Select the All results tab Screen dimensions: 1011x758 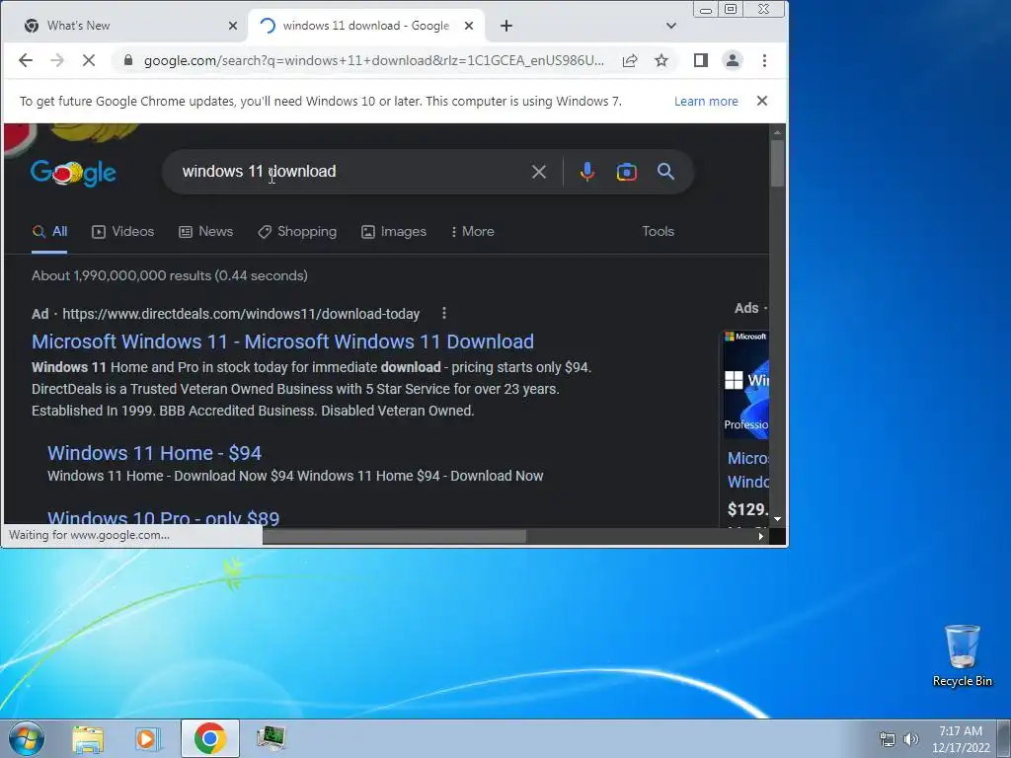tap(49, 231)
